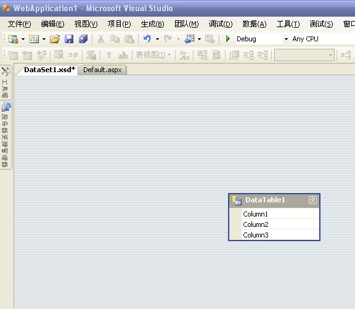Click the key icon in designer toolbar

[108, 55]
